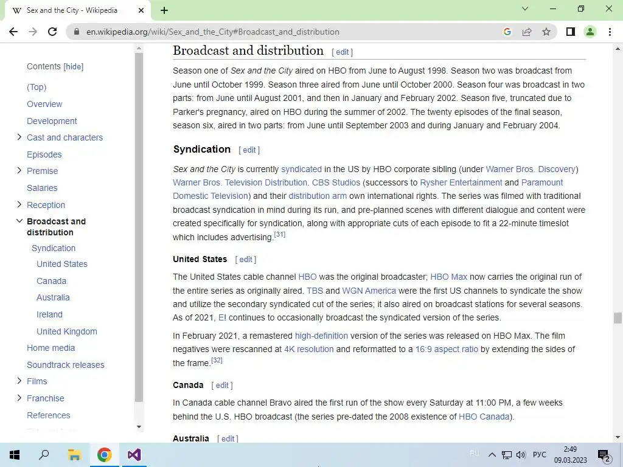Edit the United States subsection
The height and width of the screenshot is (467, 623).
(246, 259)
